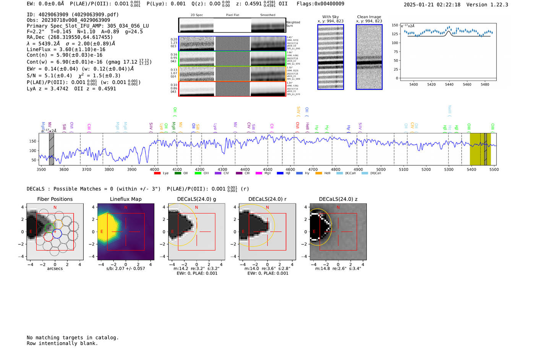Select the Weighted Sum 2D spectrum row

coord(232,25)
